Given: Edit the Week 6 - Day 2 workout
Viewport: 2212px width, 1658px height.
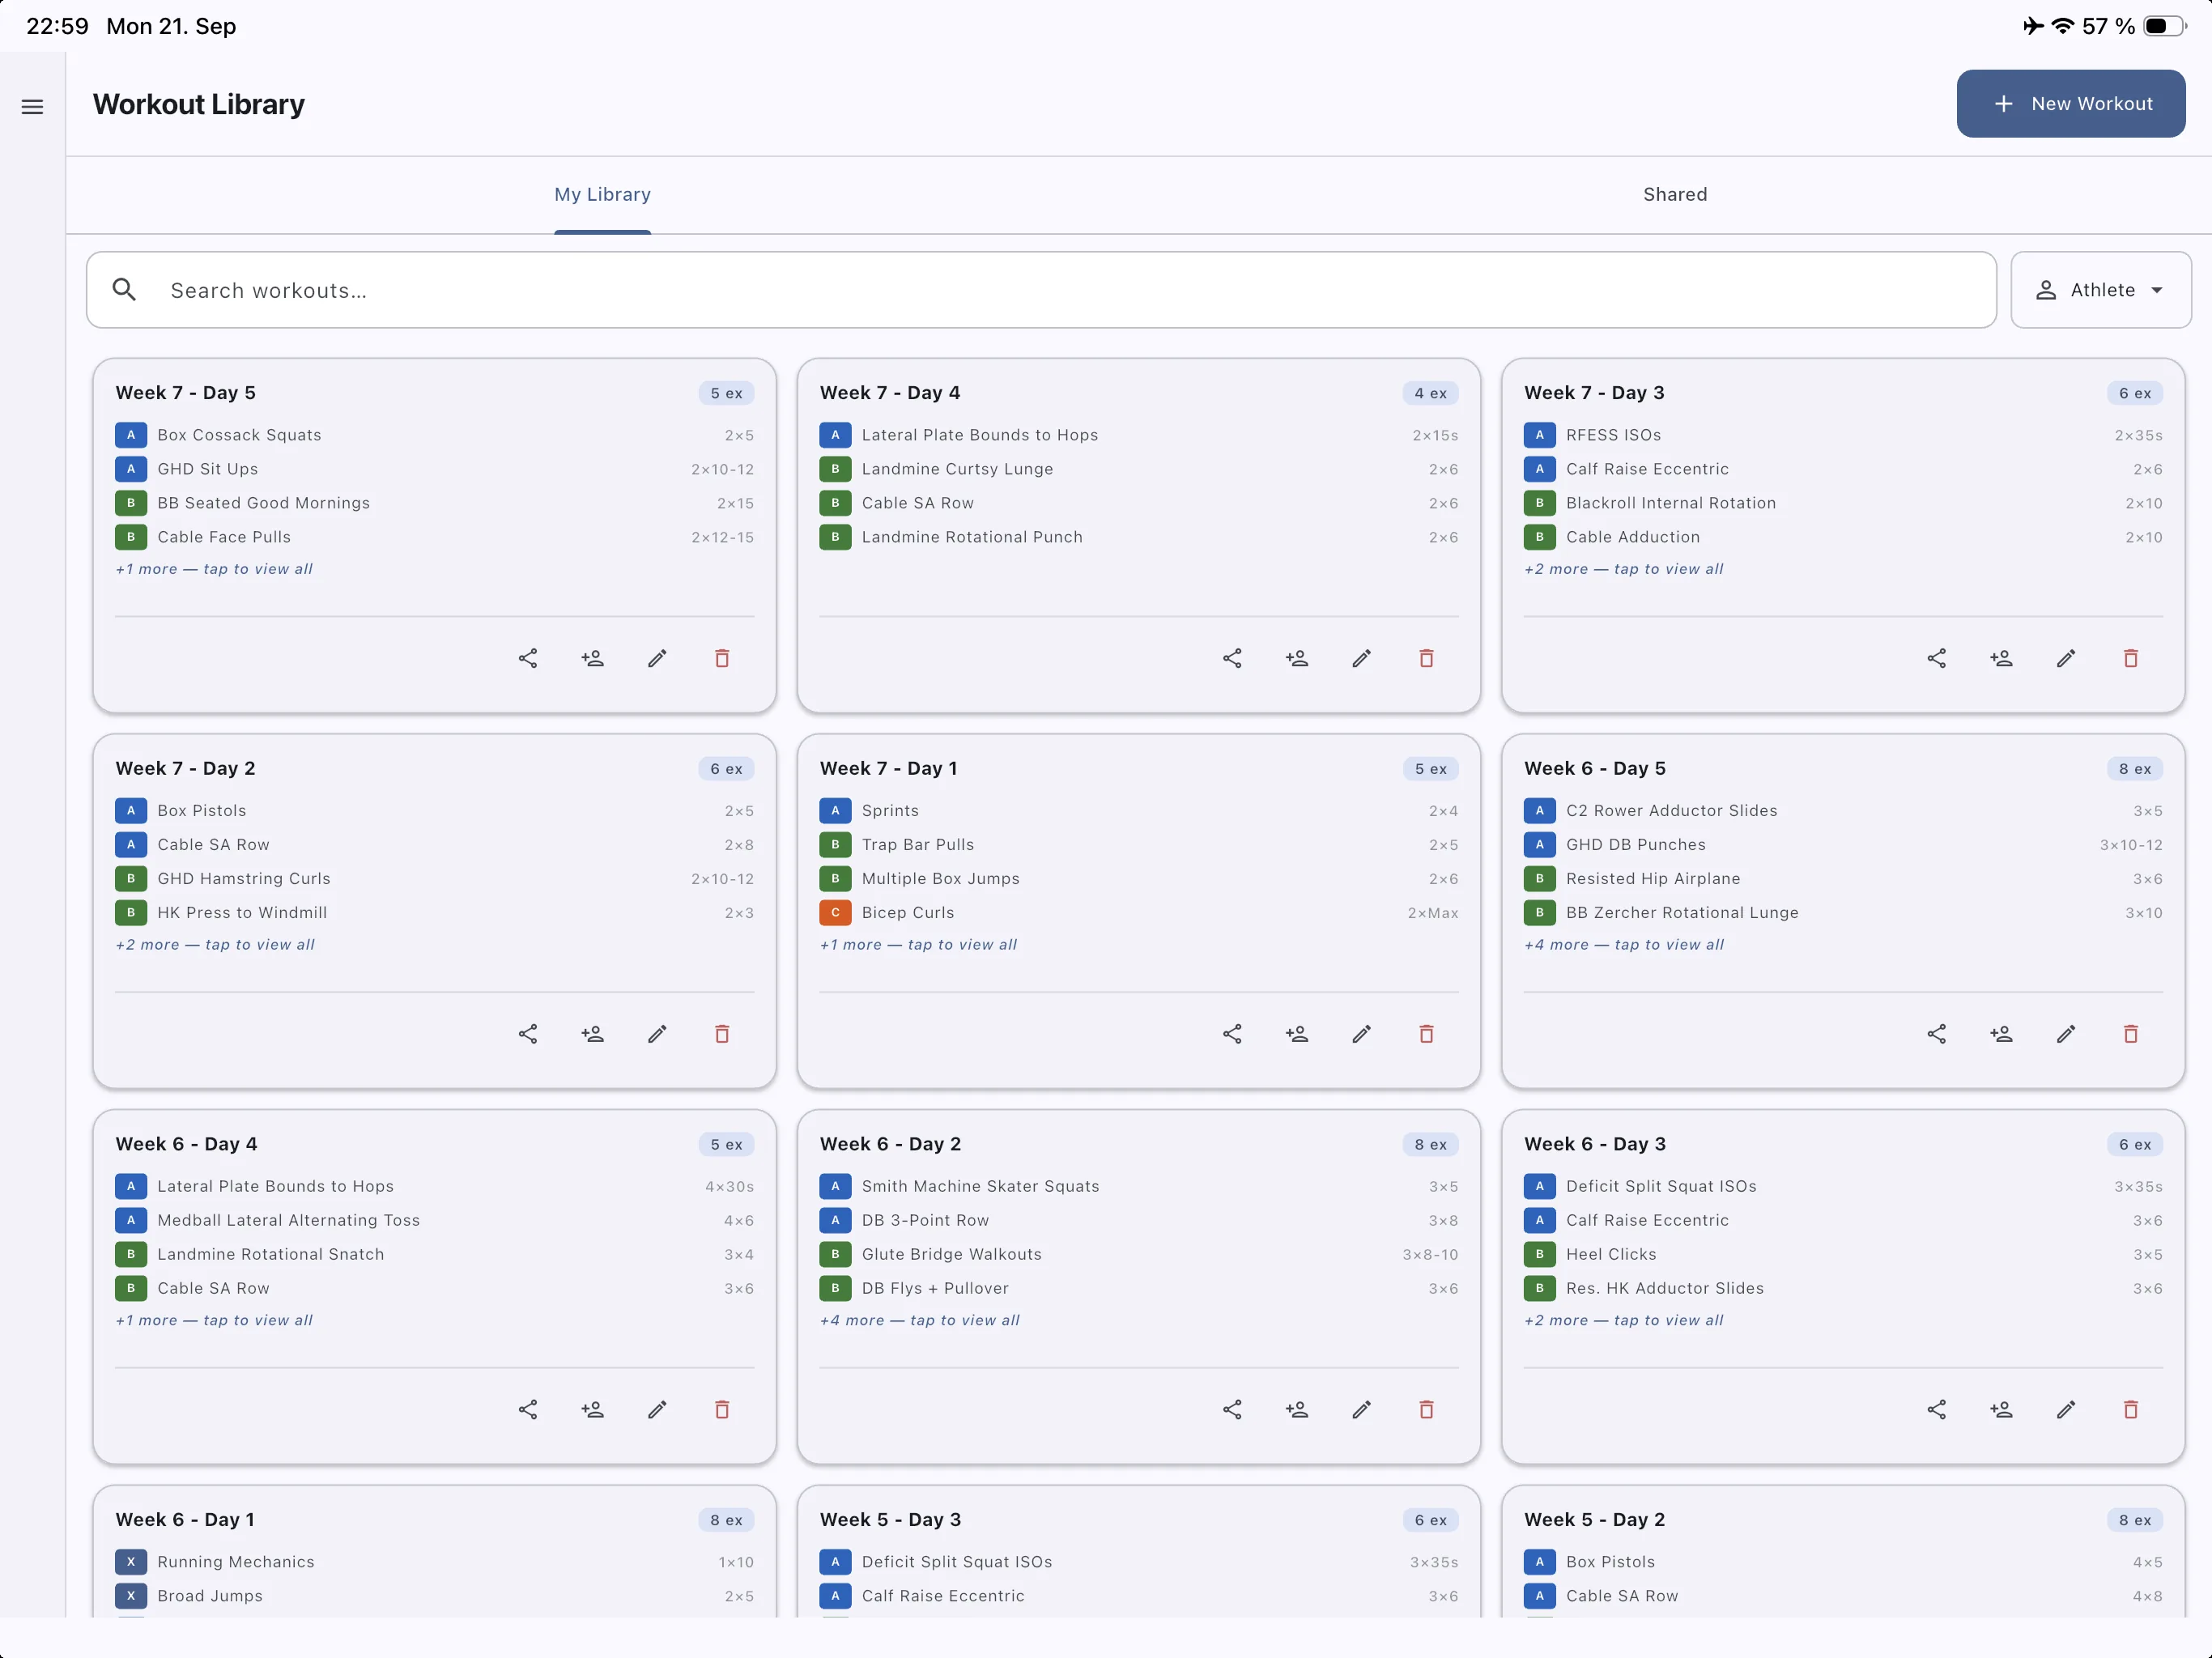Looking at the screenshot, I should pyautogui.click(x=1361, y=1409).
